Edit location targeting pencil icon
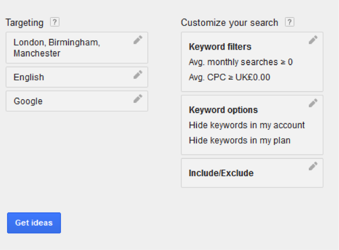Viewport: 339px width, 250px height. (138, 40)
